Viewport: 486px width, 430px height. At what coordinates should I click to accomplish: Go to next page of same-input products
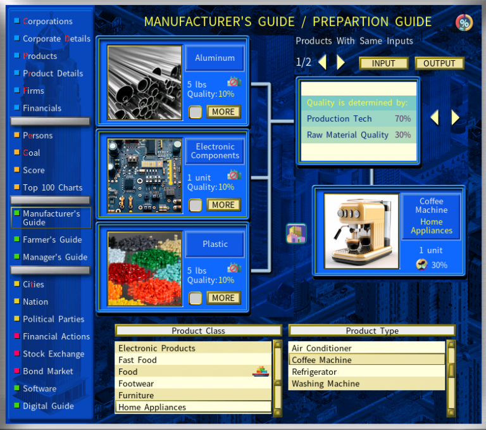click(341, 62)
